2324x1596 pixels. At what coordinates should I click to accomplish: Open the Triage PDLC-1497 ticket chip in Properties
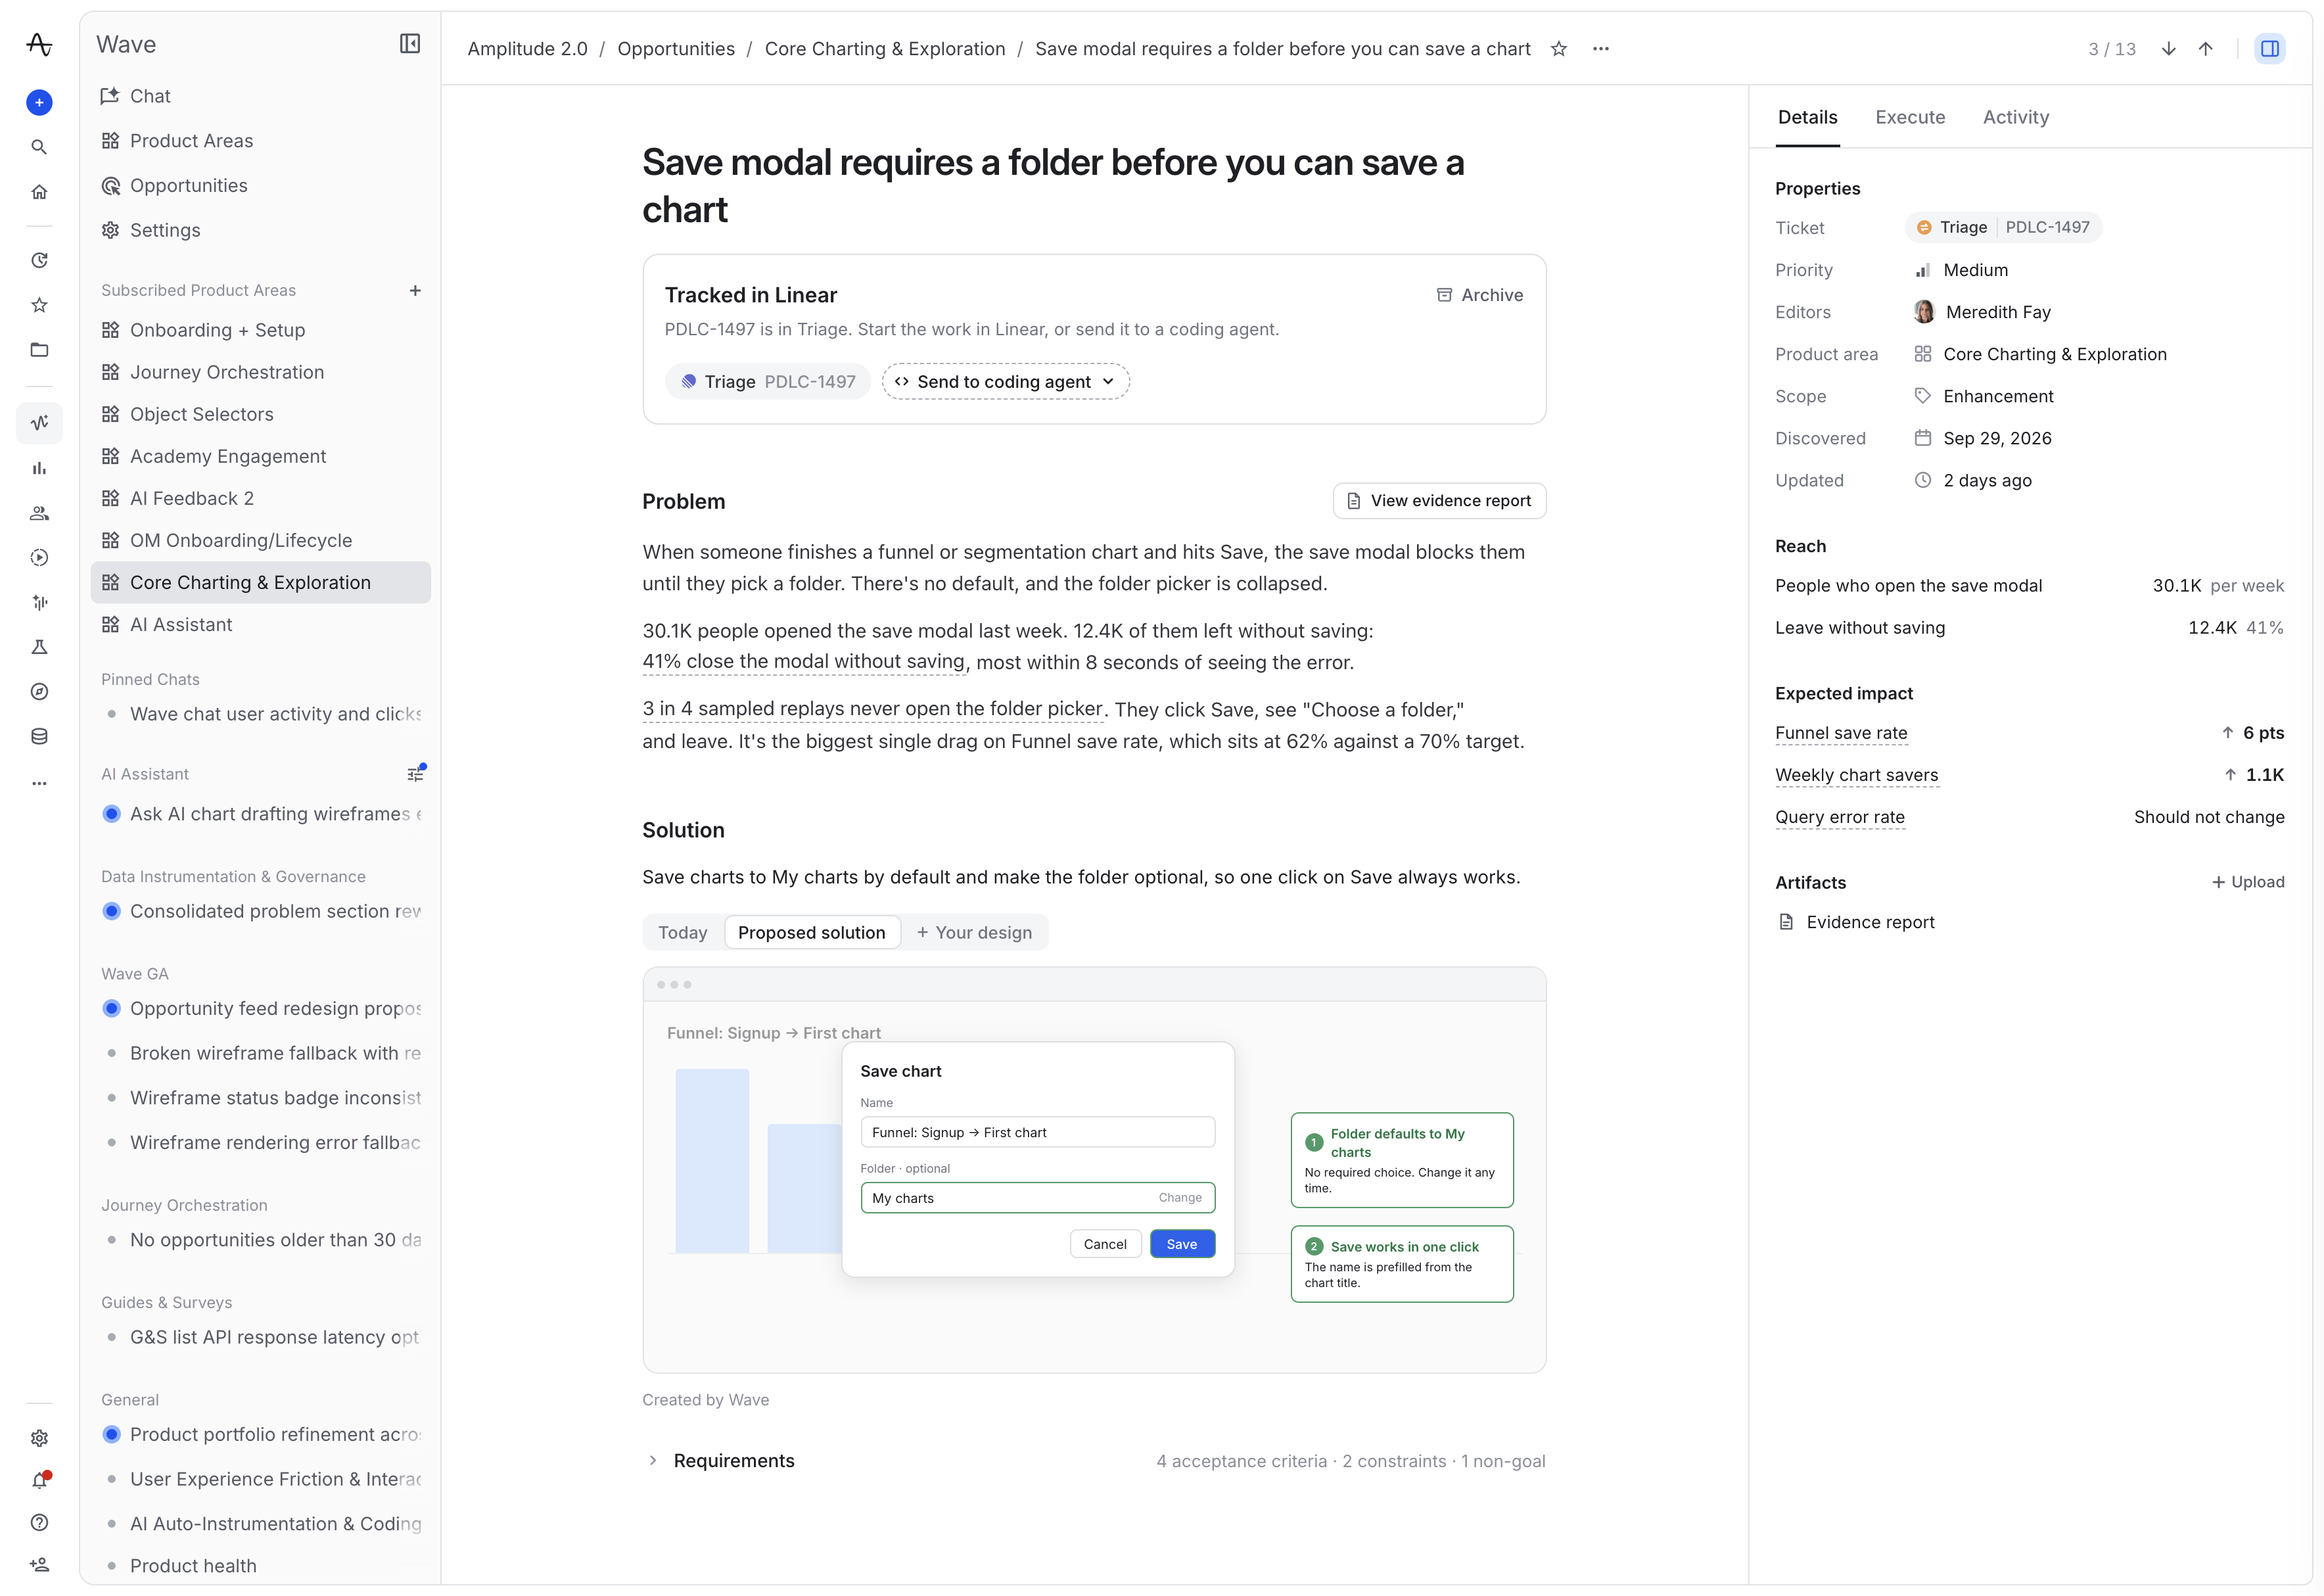[x=2003, y=228]
